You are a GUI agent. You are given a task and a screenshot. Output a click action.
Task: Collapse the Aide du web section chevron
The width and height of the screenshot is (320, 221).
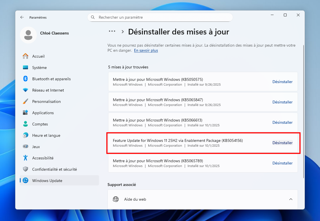291,199
